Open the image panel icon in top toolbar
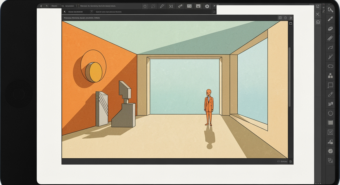The width and height of the screenshot is (340, 185). coord(189,6)
